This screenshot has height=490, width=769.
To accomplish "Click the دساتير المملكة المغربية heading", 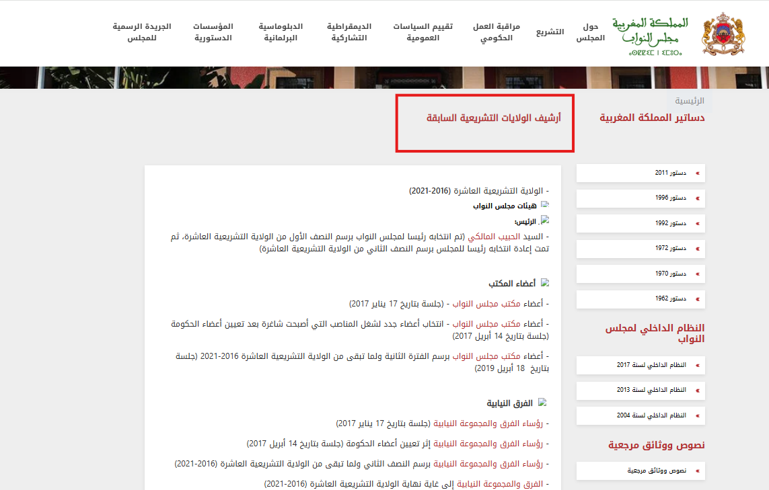I will (652, 118).
